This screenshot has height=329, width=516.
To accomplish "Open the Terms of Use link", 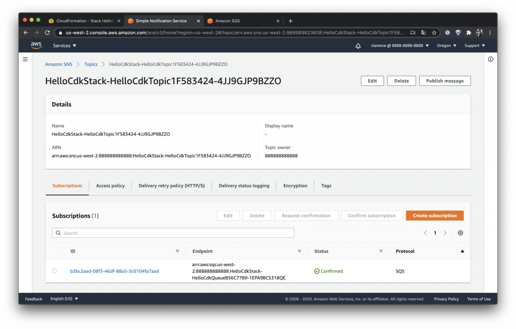I will coord(479,299).
